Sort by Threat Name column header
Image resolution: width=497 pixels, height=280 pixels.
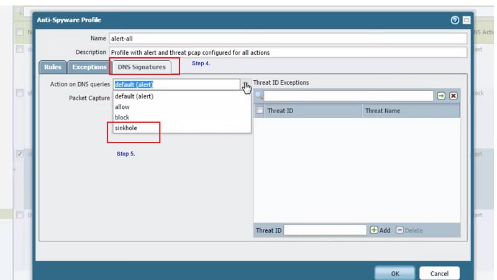411,111
